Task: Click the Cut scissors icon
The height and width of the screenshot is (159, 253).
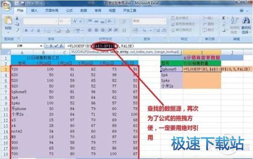Action: point(17,19)
